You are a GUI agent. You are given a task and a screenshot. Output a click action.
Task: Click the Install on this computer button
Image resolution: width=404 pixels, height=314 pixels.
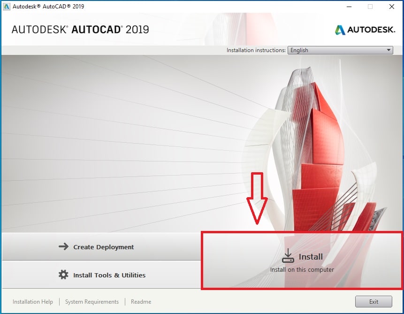[x=302, y=260]
